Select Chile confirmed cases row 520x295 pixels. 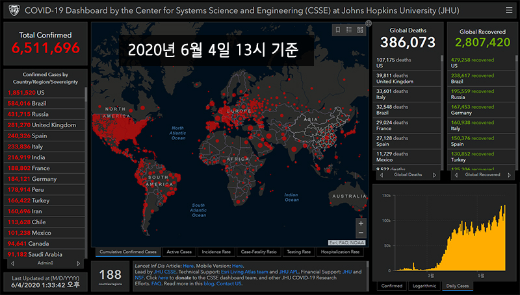coord(44,222)
